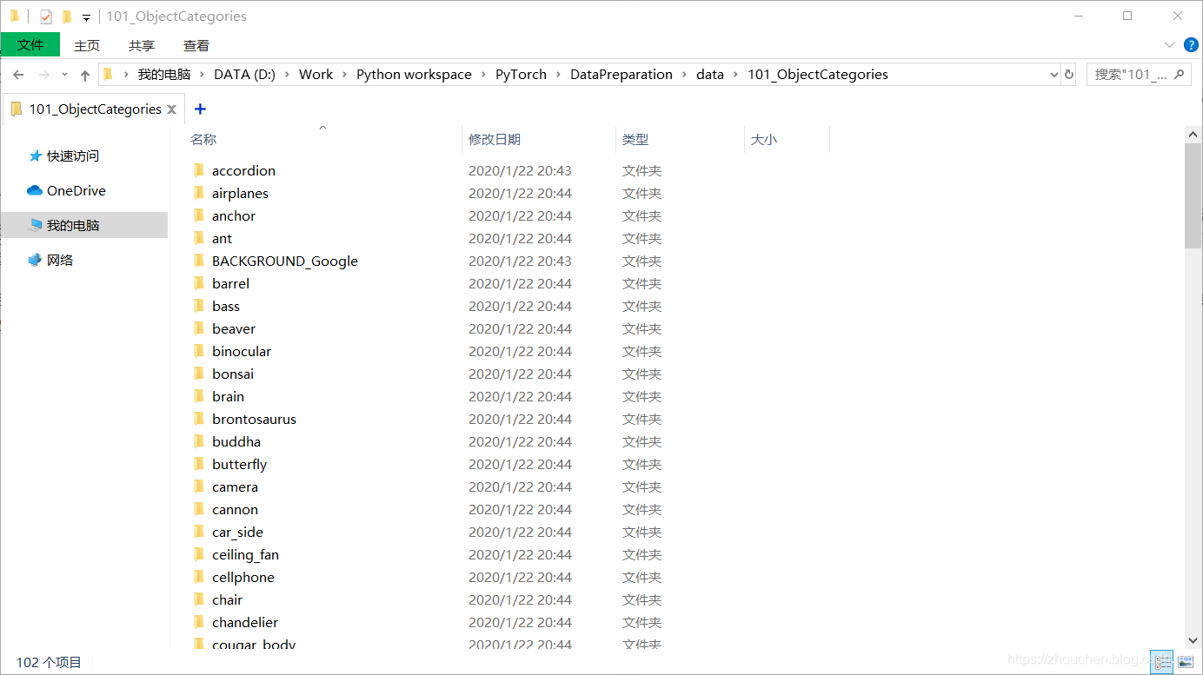The height and width of the screenshot is (675, 1203).
Task: Click the car_side folder name
Action: coord(237,532)
